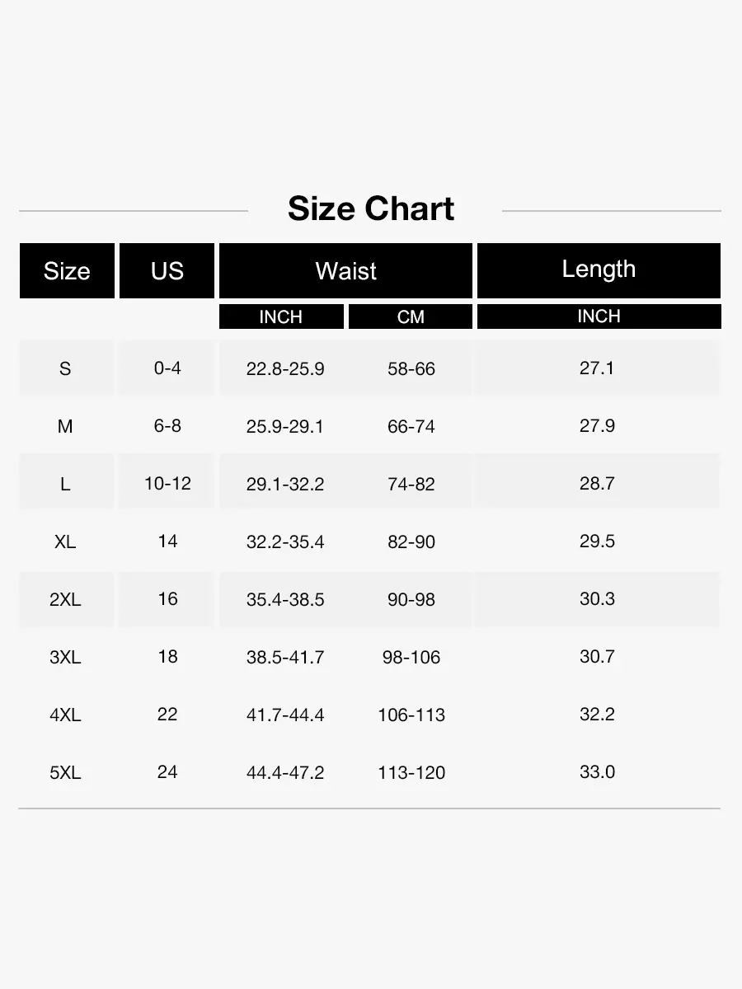The image size is (742, 989).
Task: Select the S size cell
Action: click(65, 368)
